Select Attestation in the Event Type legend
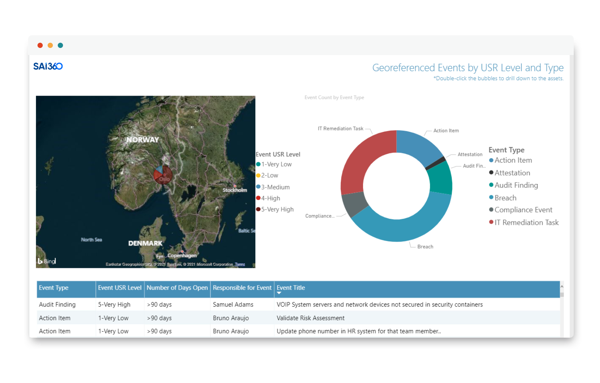 point(512,173)
